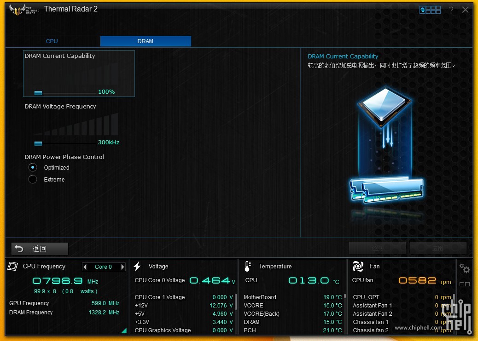Click the CPU Graphics Voltage row label

(x=163, y=330)
